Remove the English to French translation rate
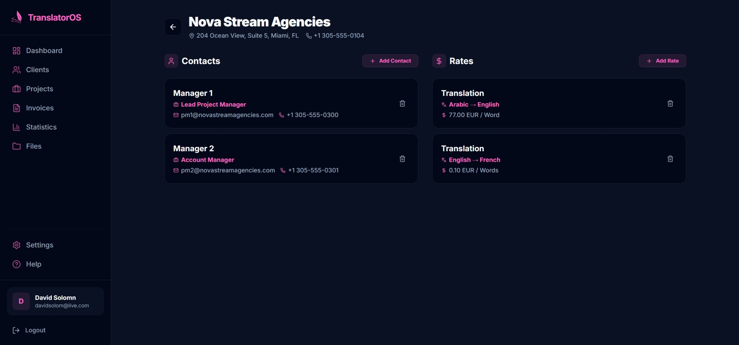Viewport: 739px width, 345px height. point(670,158)
